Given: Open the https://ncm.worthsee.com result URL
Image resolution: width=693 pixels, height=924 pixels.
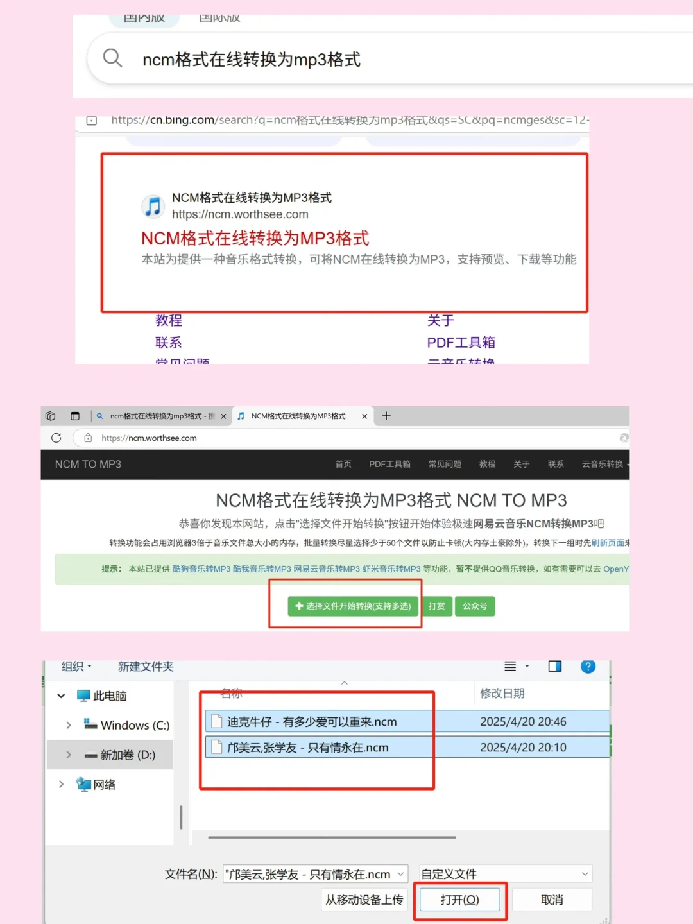Looking at the screenshot, I should [x=240, y=214].
